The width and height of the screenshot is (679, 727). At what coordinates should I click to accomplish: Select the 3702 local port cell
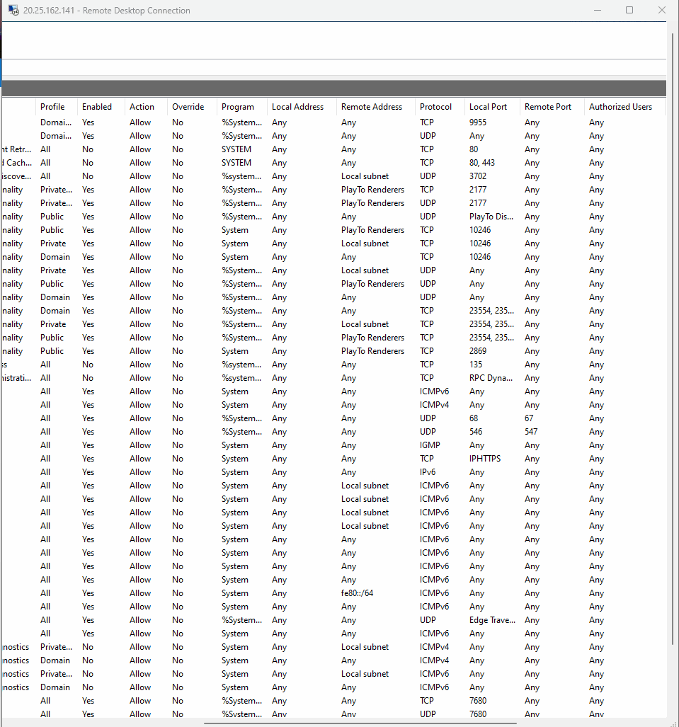pos(478,176)
